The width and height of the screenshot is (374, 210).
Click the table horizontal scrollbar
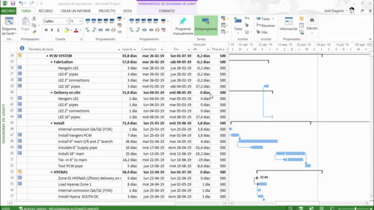tap(117, 204)
